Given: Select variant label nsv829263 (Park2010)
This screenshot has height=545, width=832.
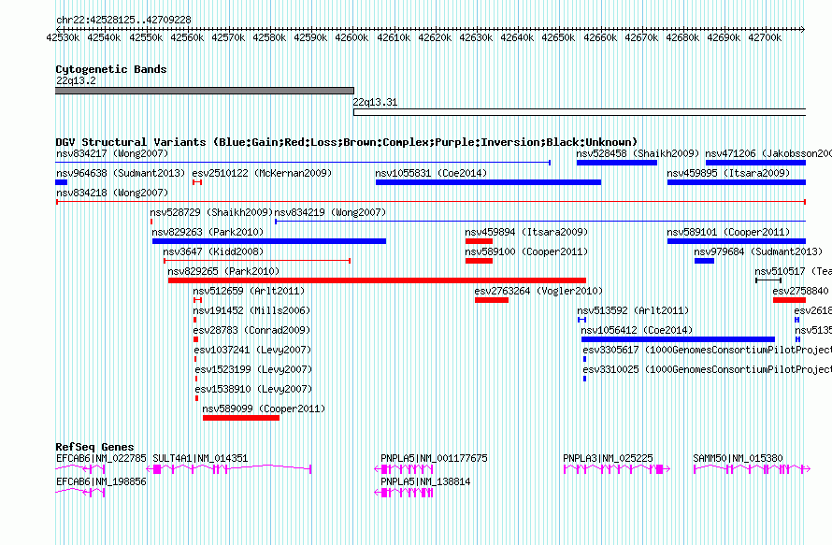Looking at the screenshot, I should coord(208,232).
